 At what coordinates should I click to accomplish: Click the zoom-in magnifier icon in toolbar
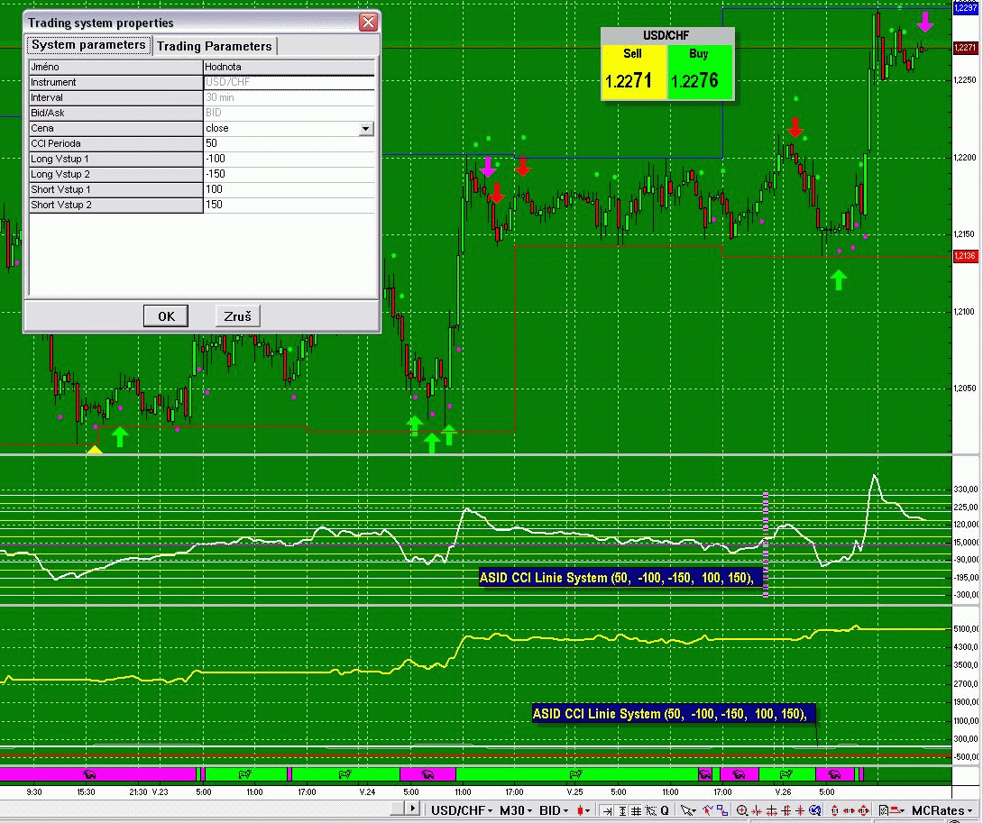741,810
